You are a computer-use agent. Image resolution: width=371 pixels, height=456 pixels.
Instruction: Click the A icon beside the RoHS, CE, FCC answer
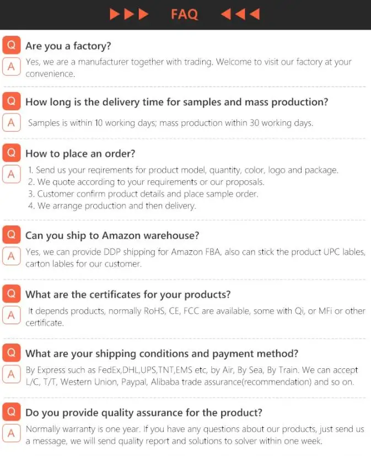click(11, 315)
